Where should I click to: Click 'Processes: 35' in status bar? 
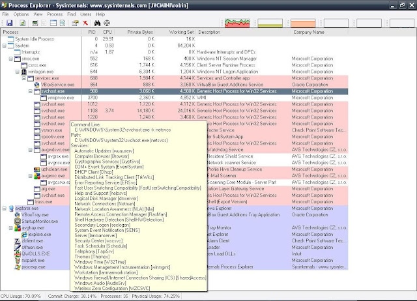point(115,296)
